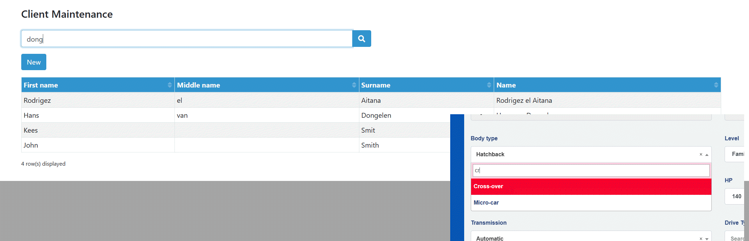
Task: Collapse the Body type dropdown arrow
Action: click(707, 155)
